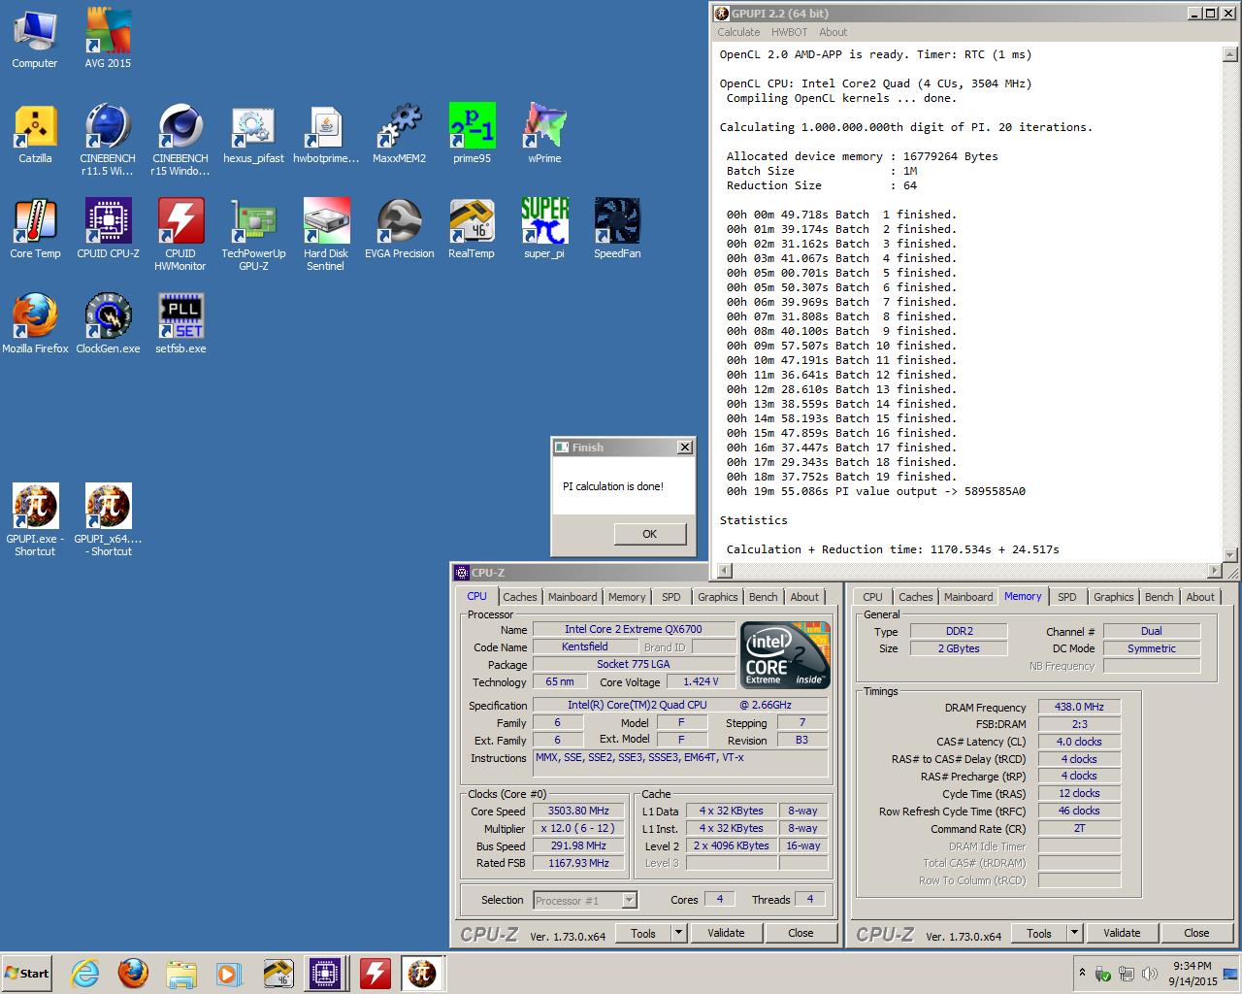The width and height of the screenshot is (1242, 994).
Task: Switch to Caches tab in left CPU-Z
Action: coord(519,597)
